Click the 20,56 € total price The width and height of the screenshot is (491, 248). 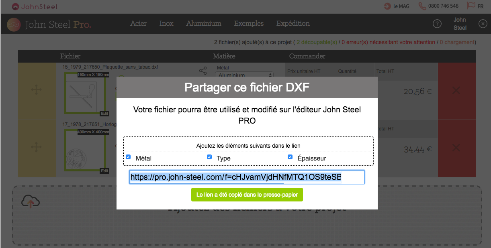pos(418,91)
